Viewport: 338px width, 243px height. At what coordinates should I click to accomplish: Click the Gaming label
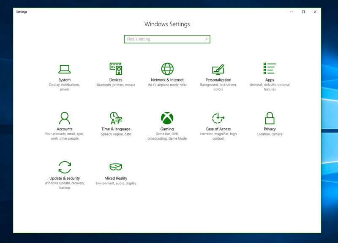click(x=167, y=129)
